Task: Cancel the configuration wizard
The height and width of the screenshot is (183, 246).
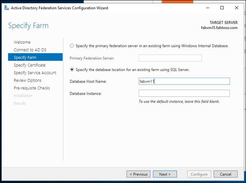Action: tap(226, 174)
